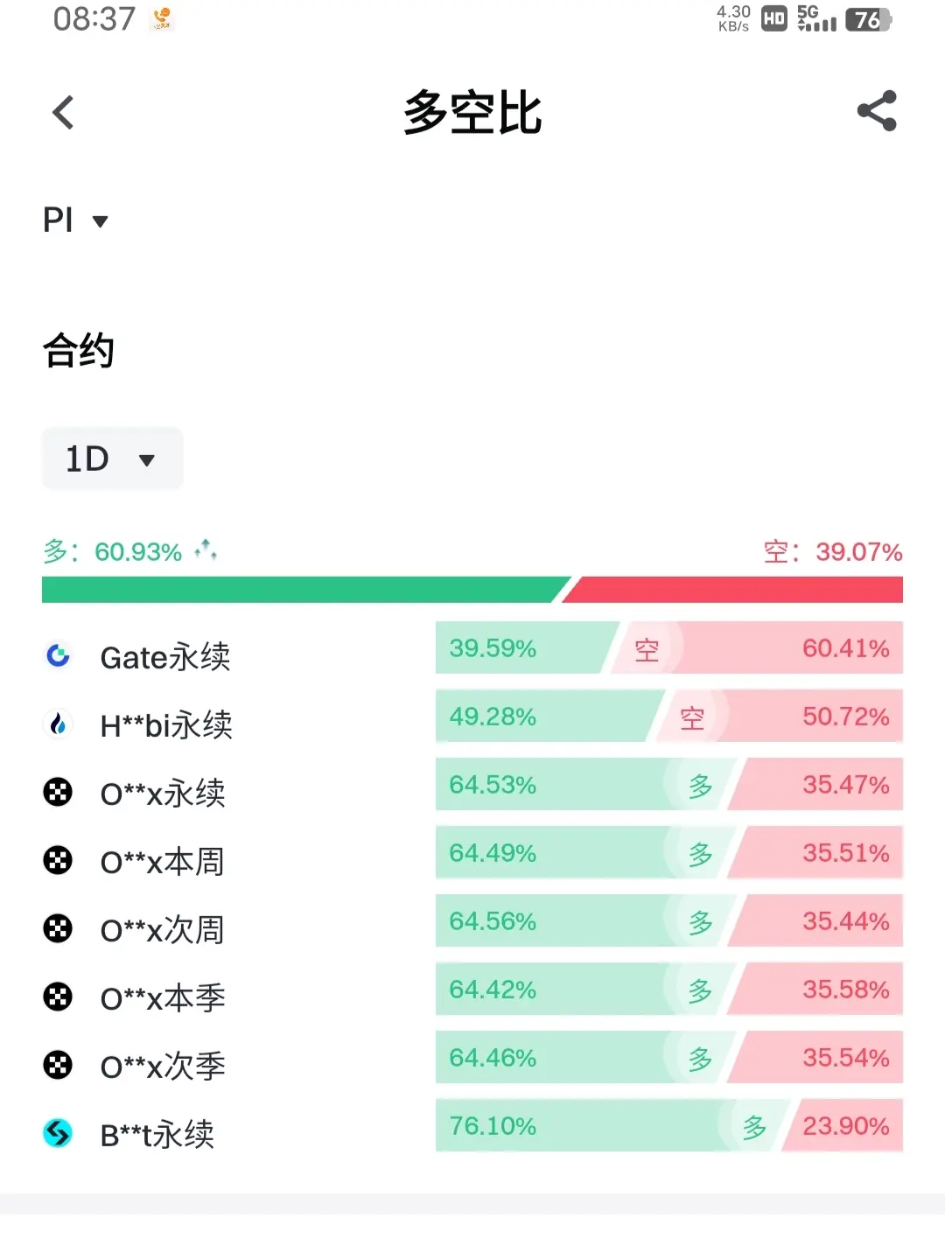
Task: Select the Gate永续 row label
Action: [x=165, y=656]
